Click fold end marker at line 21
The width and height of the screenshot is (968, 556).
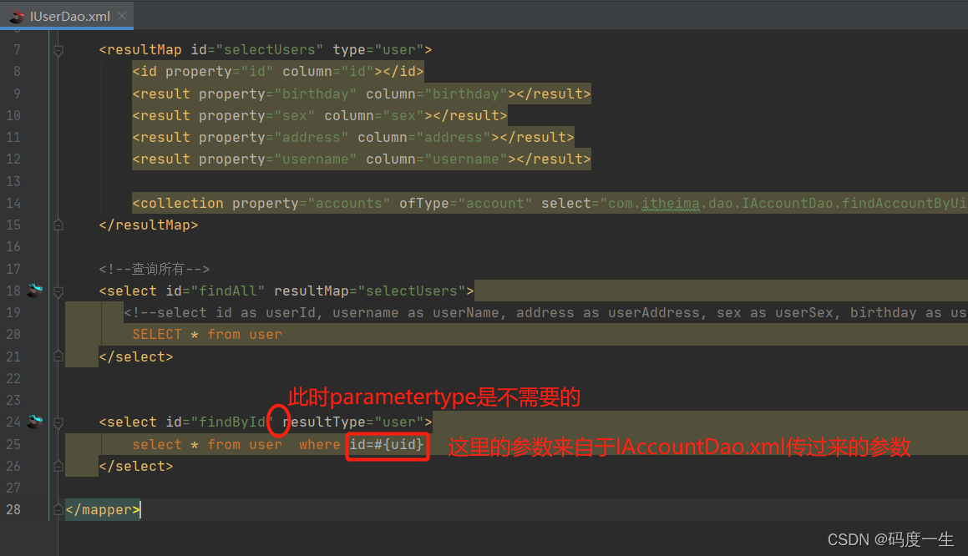tap(58, 356)
